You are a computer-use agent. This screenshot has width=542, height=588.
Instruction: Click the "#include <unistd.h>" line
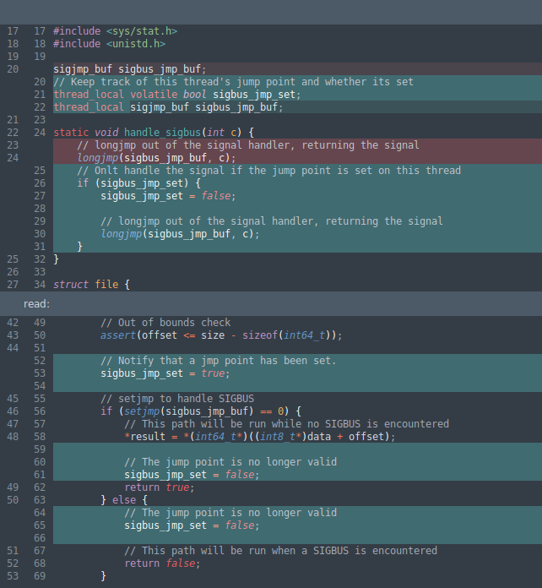pyautogui.click(x=109, y=44)
